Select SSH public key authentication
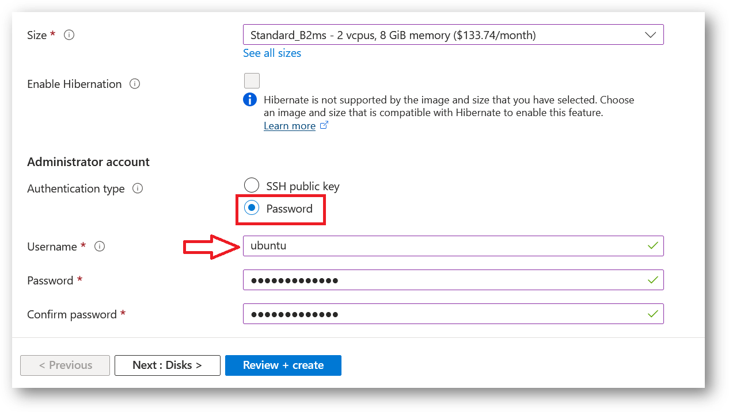Screen dimensions: 729x412 click(252, 186)
